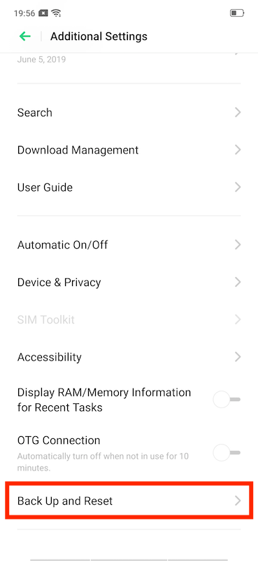Toggle Display RAM/Memory Information switch
This screenshot has width=258, height=561.
click(227, 400)
